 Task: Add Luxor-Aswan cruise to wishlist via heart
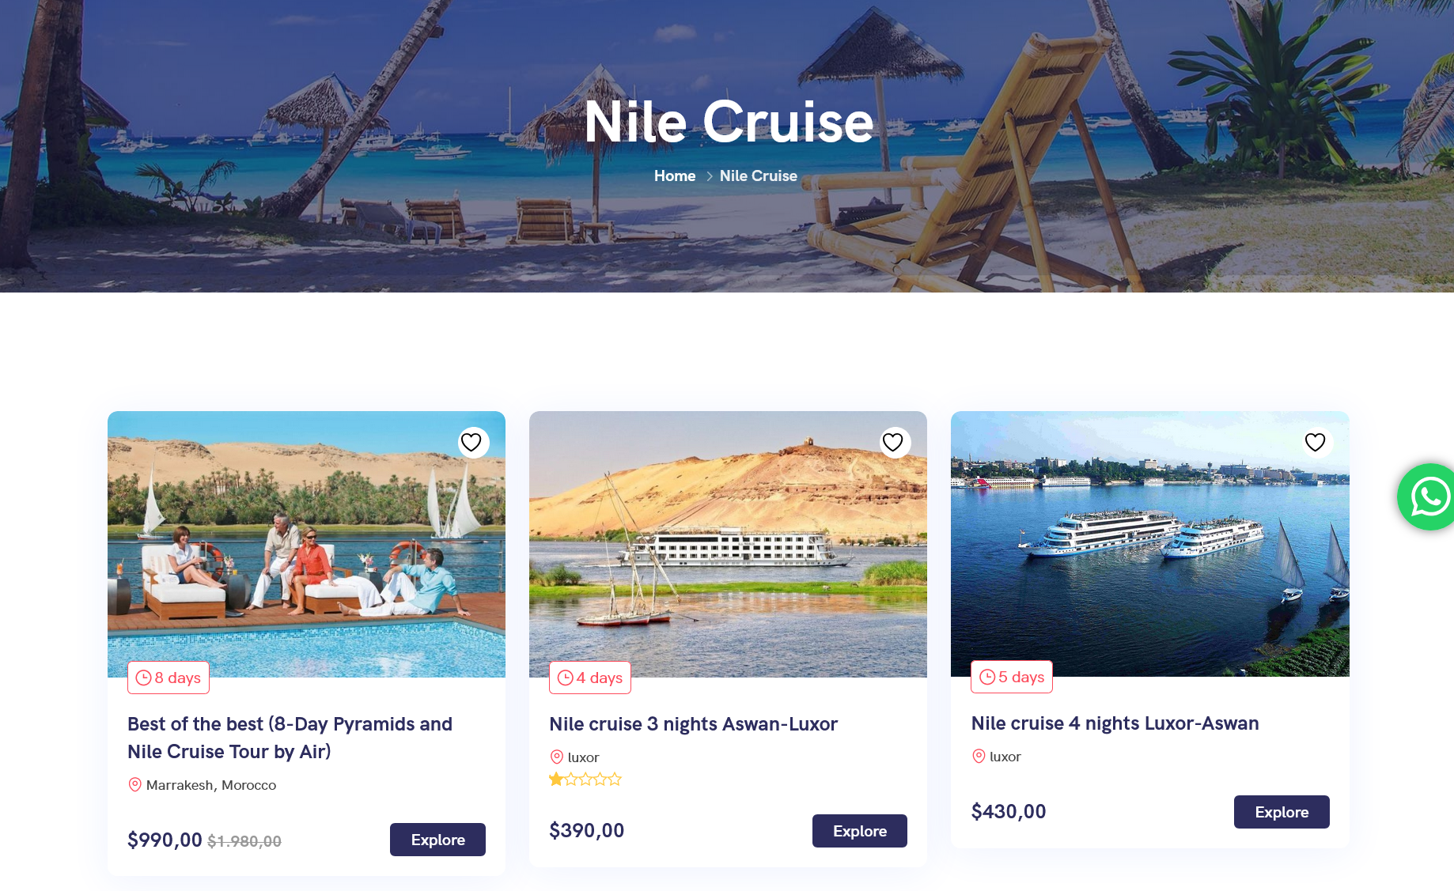[x=1315, y=442]
